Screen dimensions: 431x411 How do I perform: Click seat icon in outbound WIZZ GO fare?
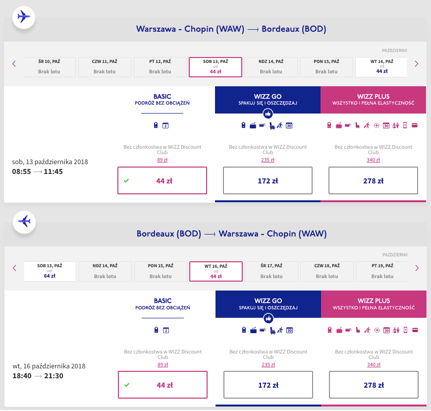coord(272,125)
